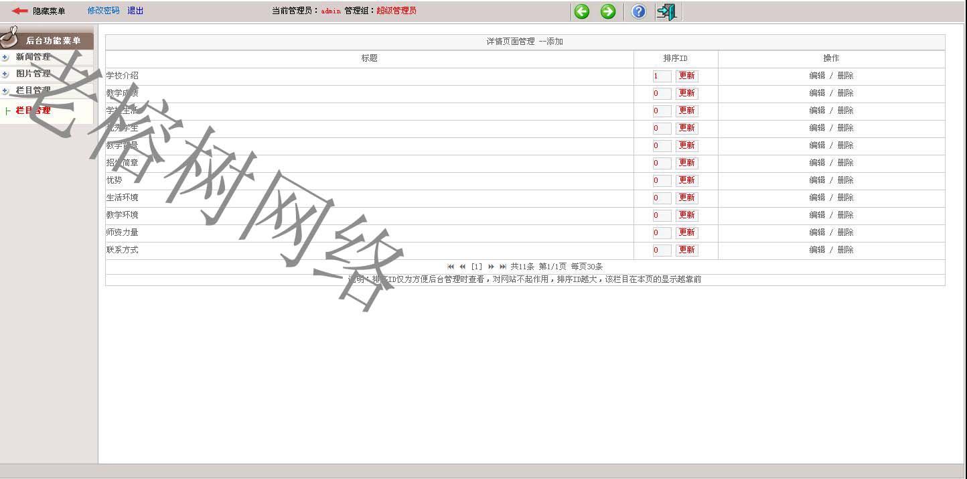Click 更新 for the 师资力量 row
This screenshot has height=479, width=967.
686,232
